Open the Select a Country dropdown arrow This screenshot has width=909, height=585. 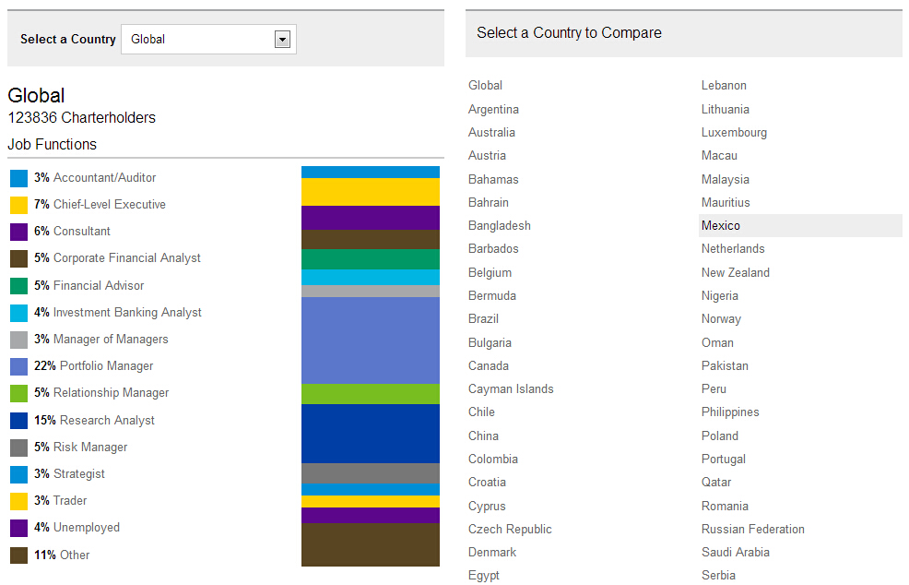coord(282,40)
